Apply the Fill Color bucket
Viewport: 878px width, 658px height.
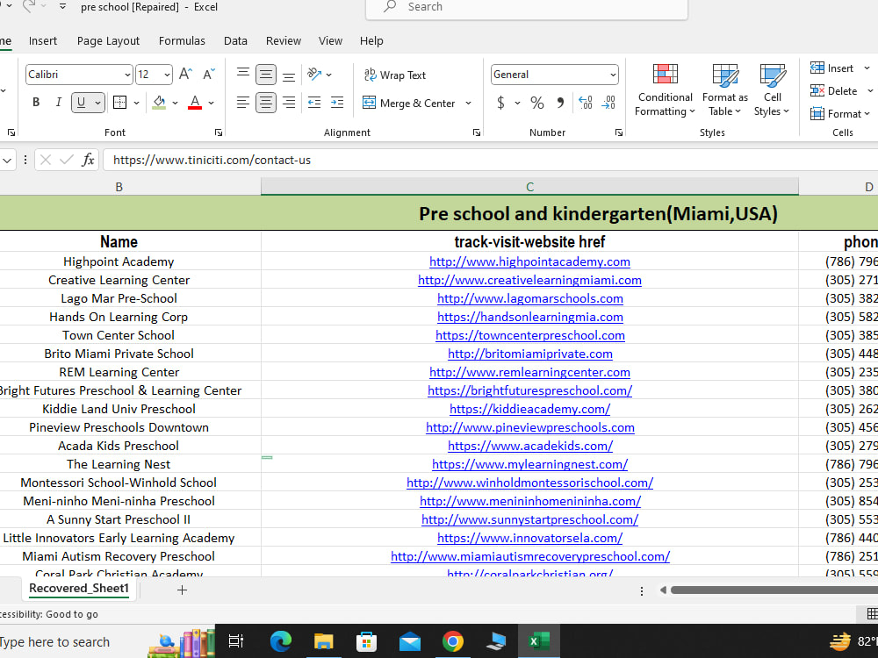[159, 103]
